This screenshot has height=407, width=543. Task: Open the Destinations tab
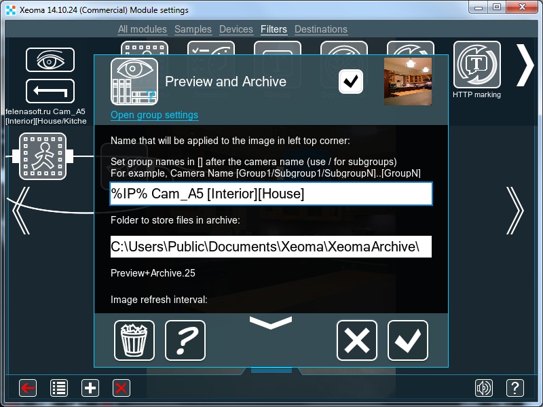pos(321,29)
